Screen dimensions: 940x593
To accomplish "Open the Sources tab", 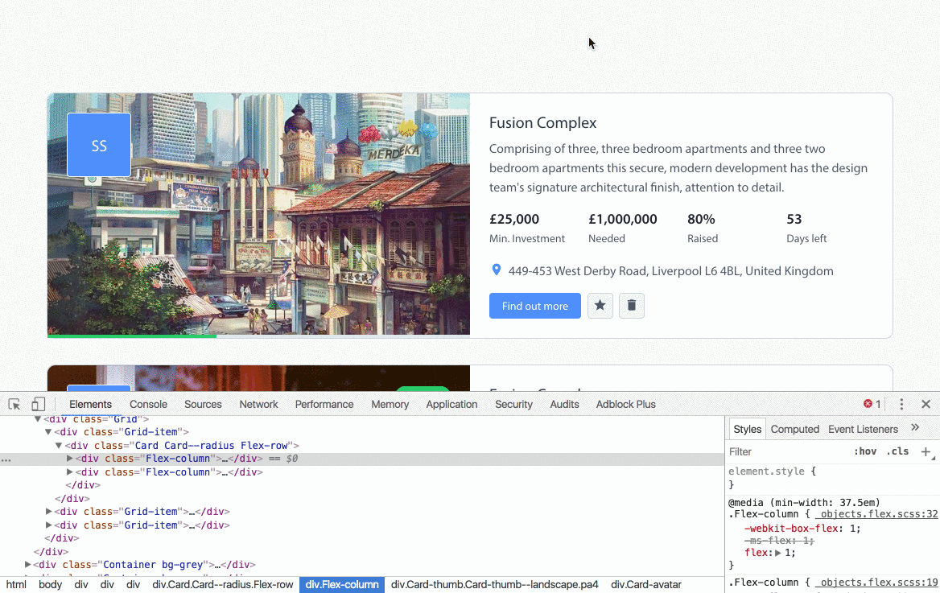I will pos(204,404).
